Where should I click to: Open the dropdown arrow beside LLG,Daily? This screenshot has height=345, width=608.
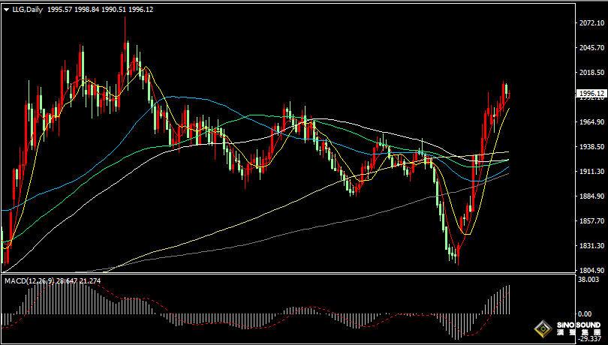tap(7, 10)
